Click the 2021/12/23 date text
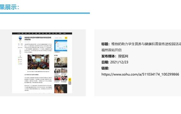This screenshot has width=181, height=114. point(119,62)
